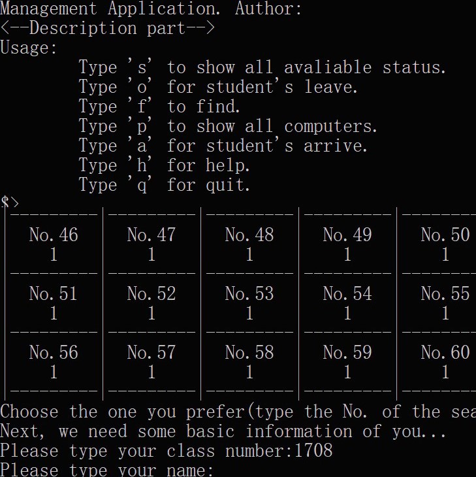Screen dimensions: 476x477
Task: Select the No.51 seat cell
Action: pyautogui.click(x=54, y=303)
